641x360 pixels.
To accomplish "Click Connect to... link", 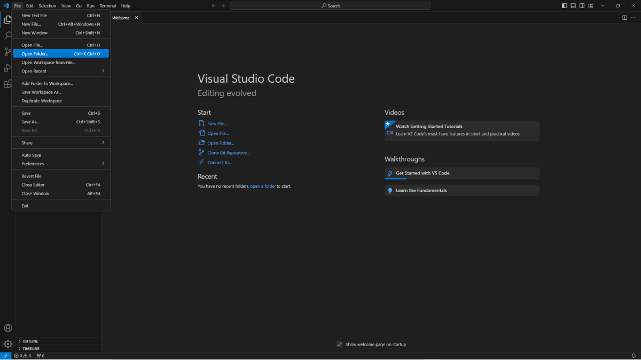I will click(220, 162).
